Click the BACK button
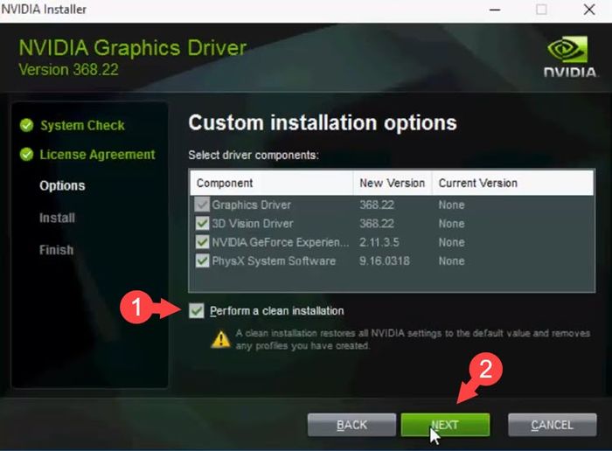612x451 pixels. click(x=351, y=425)
